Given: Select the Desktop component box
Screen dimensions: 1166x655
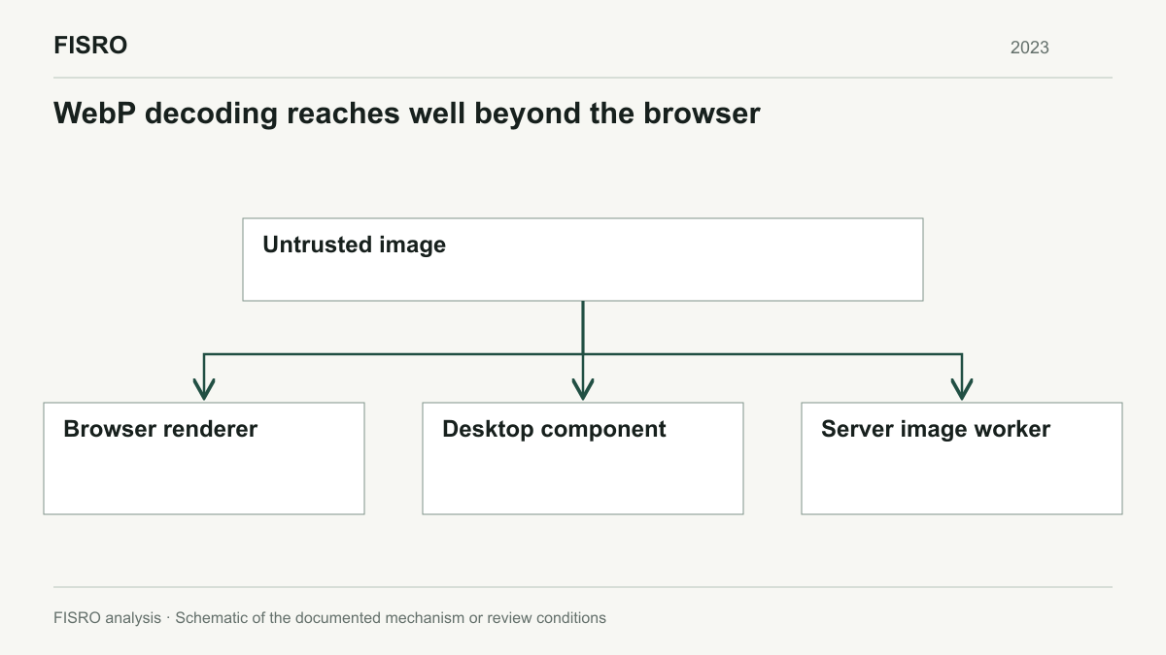Looking at the screenshot, I should tap(583, 458).
